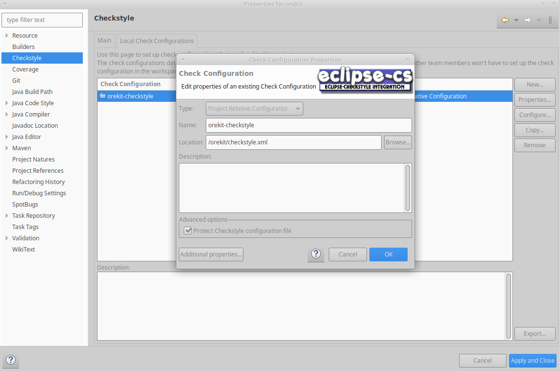Switch to the Main tab
Screen dimensions: 559x371
point(104,41)
